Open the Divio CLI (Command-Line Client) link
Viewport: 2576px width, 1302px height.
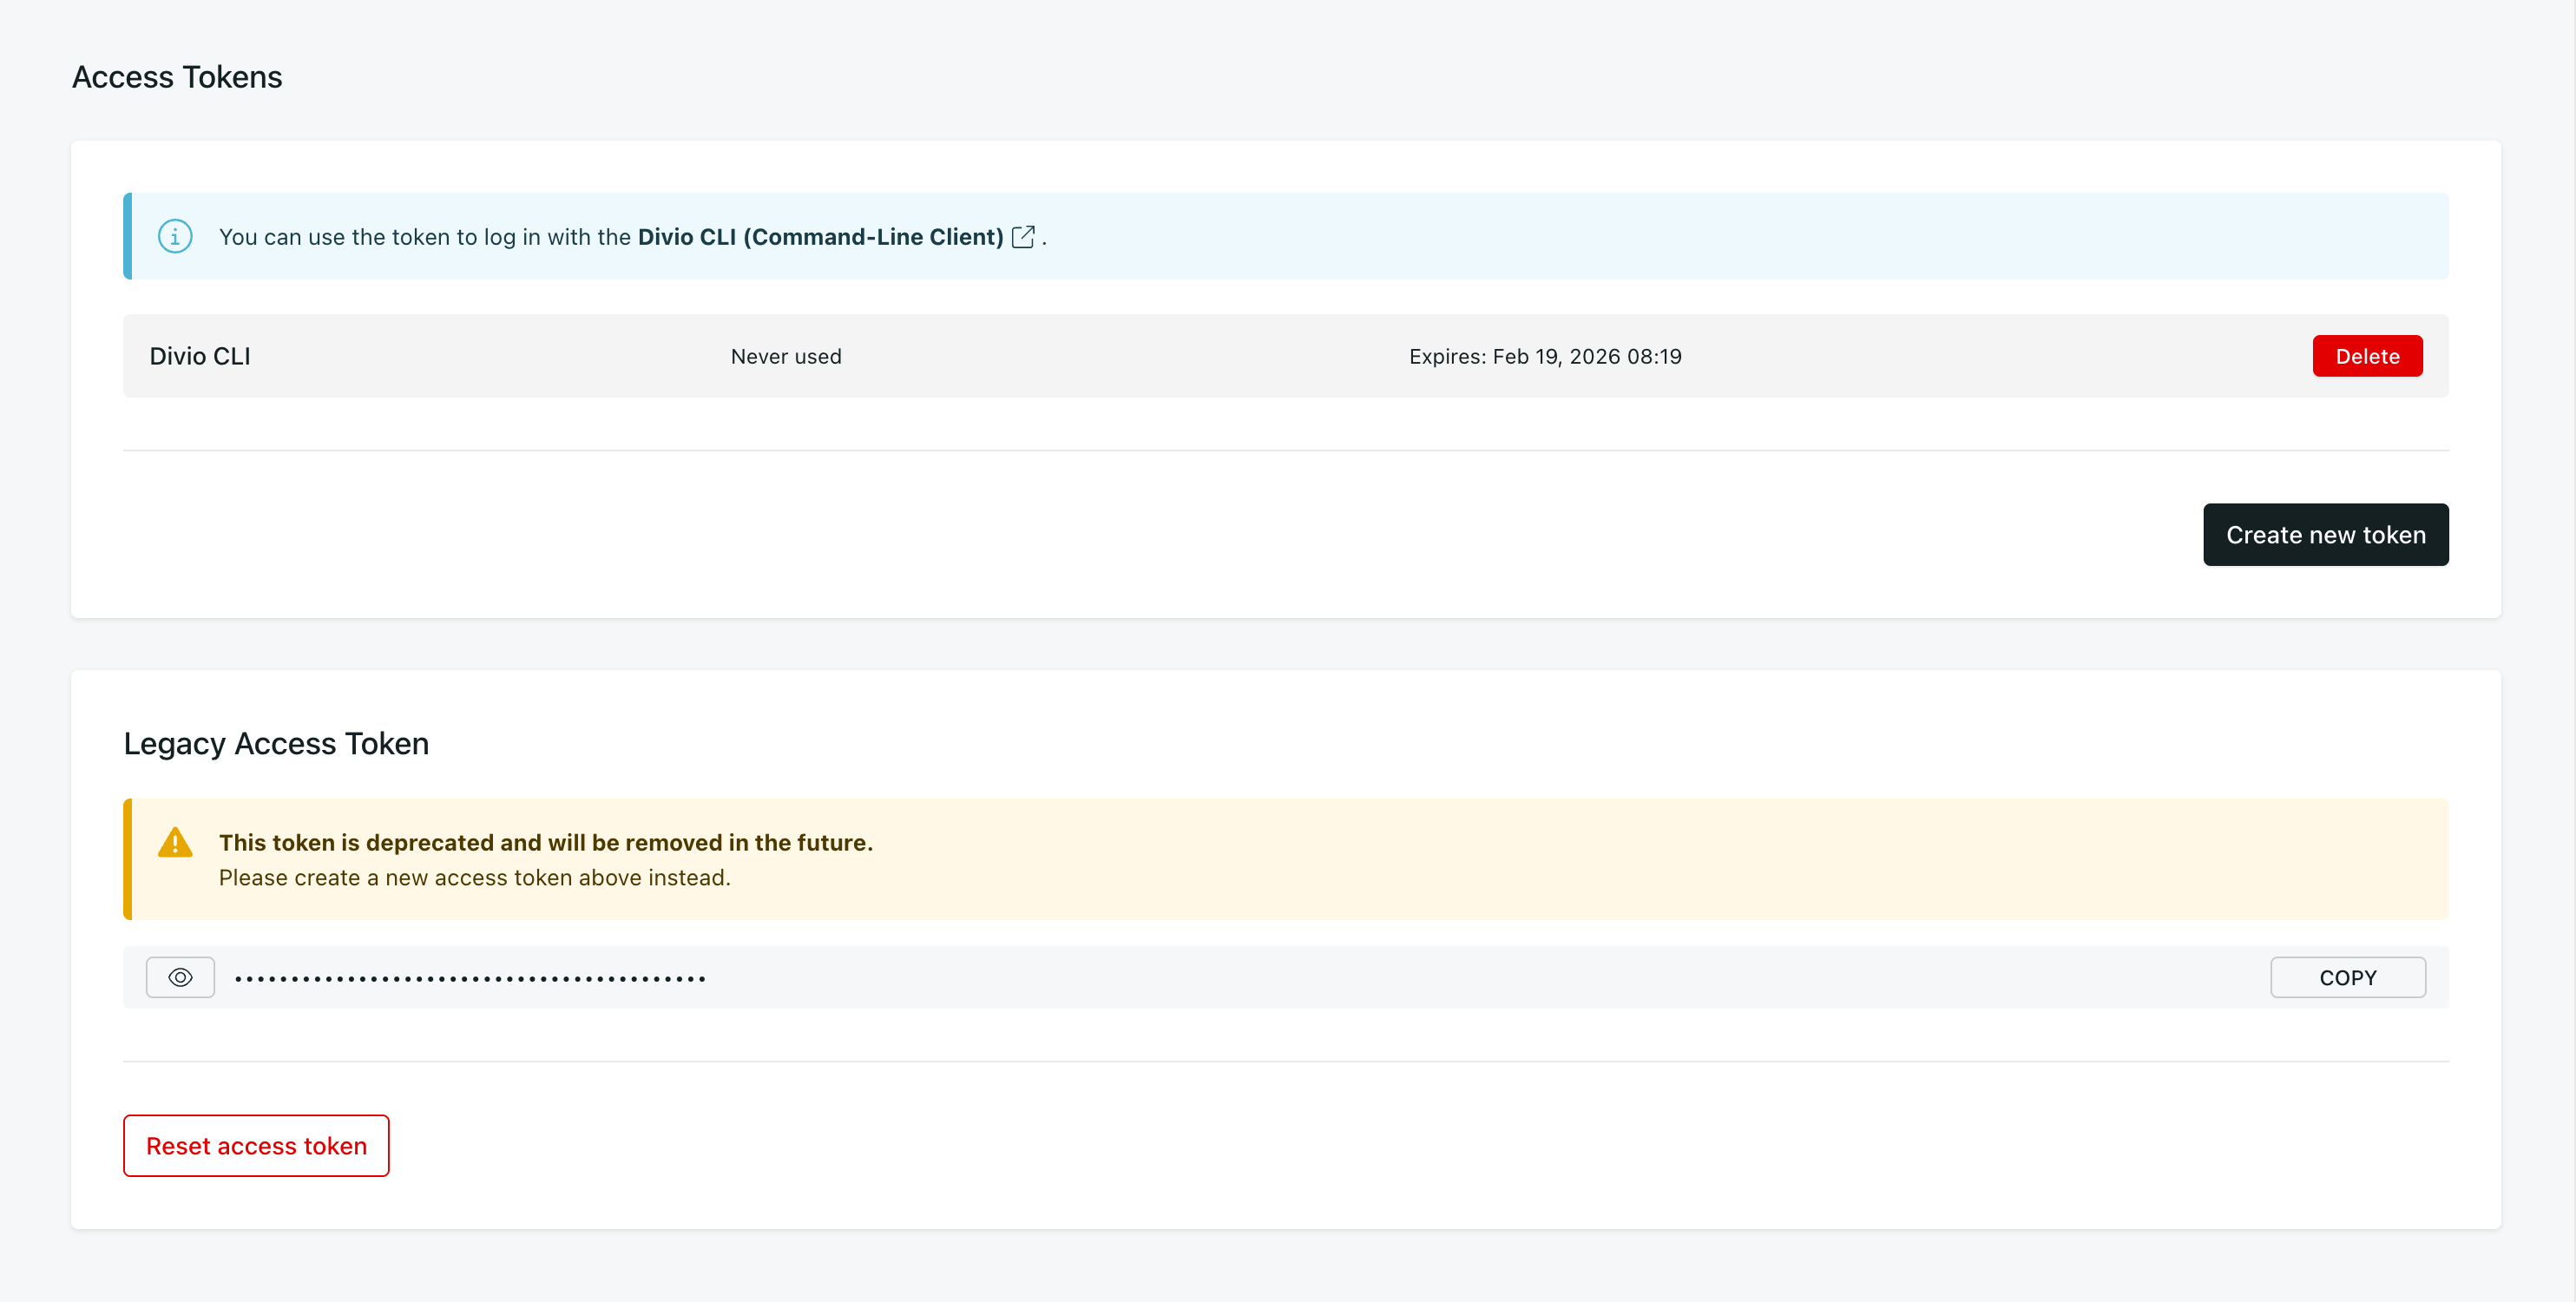[x=820, y=237]
